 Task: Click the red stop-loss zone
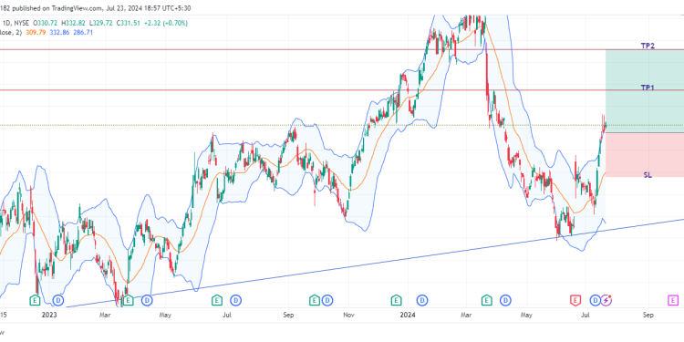(x=645, y=155)
